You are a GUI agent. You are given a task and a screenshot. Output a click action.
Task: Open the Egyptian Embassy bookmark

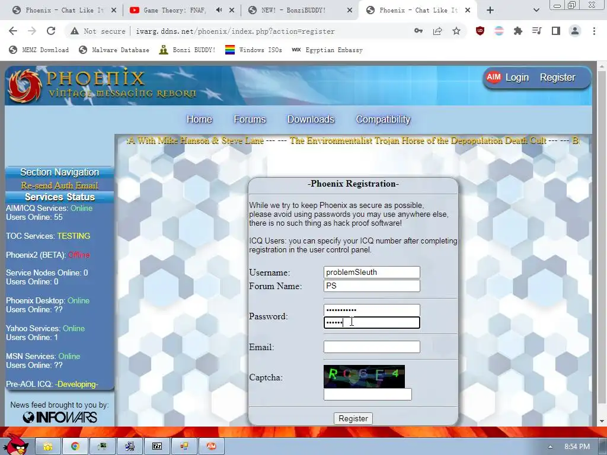(327, 50)
